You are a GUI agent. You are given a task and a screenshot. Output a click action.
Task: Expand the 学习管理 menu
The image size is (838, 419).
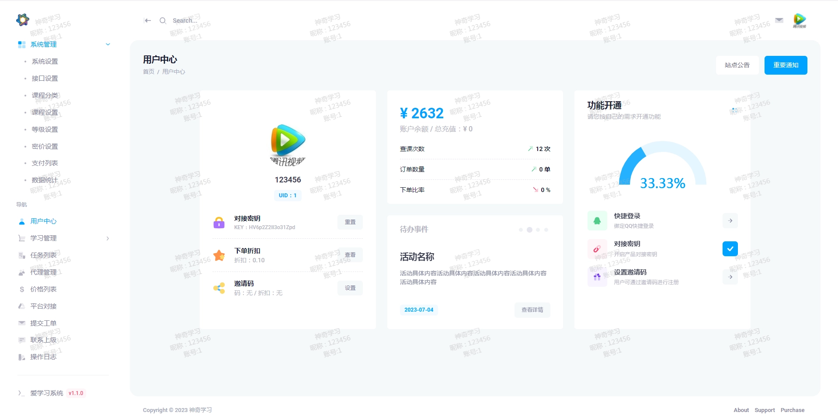108,238
